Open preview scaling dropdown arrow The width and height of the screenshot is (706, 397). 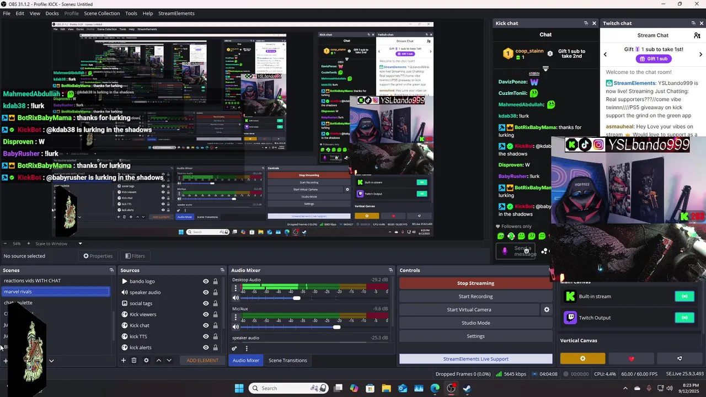pos(80,244)
